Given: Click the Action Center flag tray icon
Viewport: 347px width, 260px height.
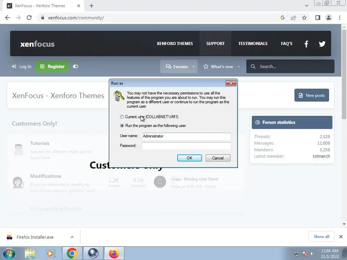Looking at the screenshot, I should coord(305,254).
